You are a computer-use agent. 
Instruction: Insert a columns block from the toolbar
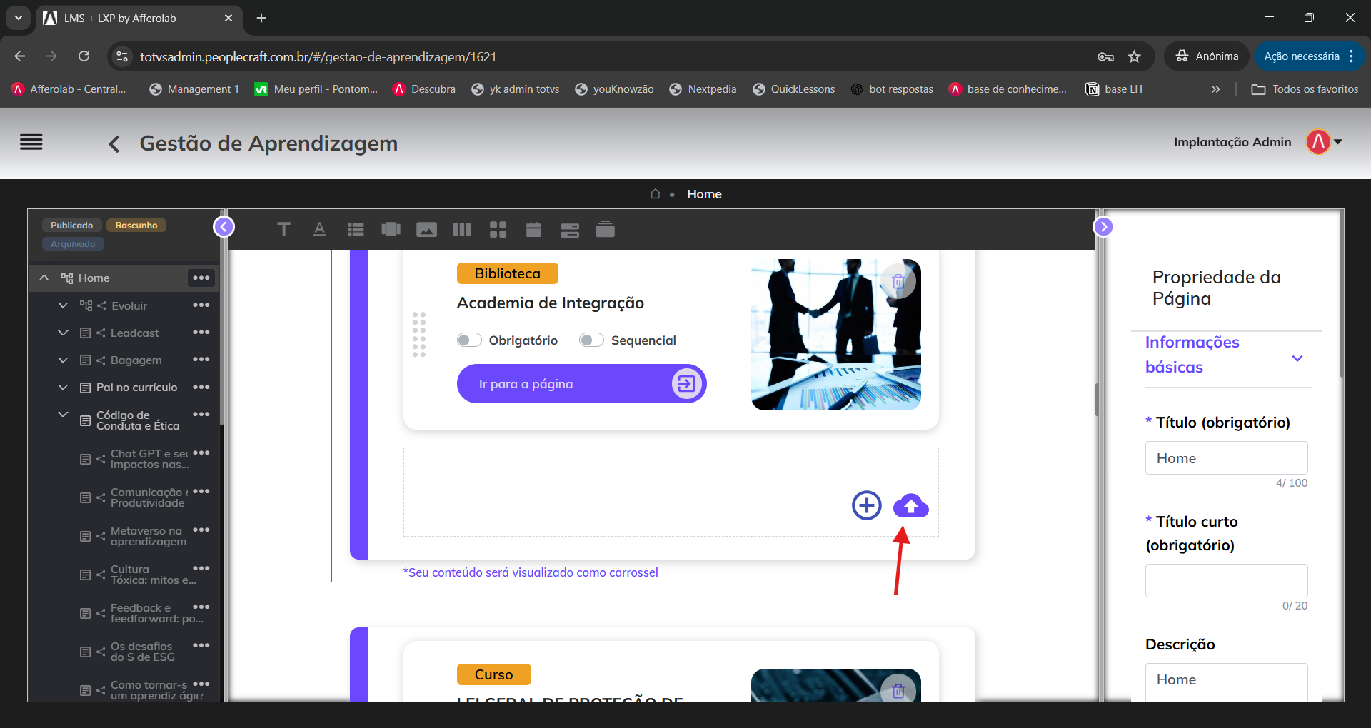coord(462,229)
